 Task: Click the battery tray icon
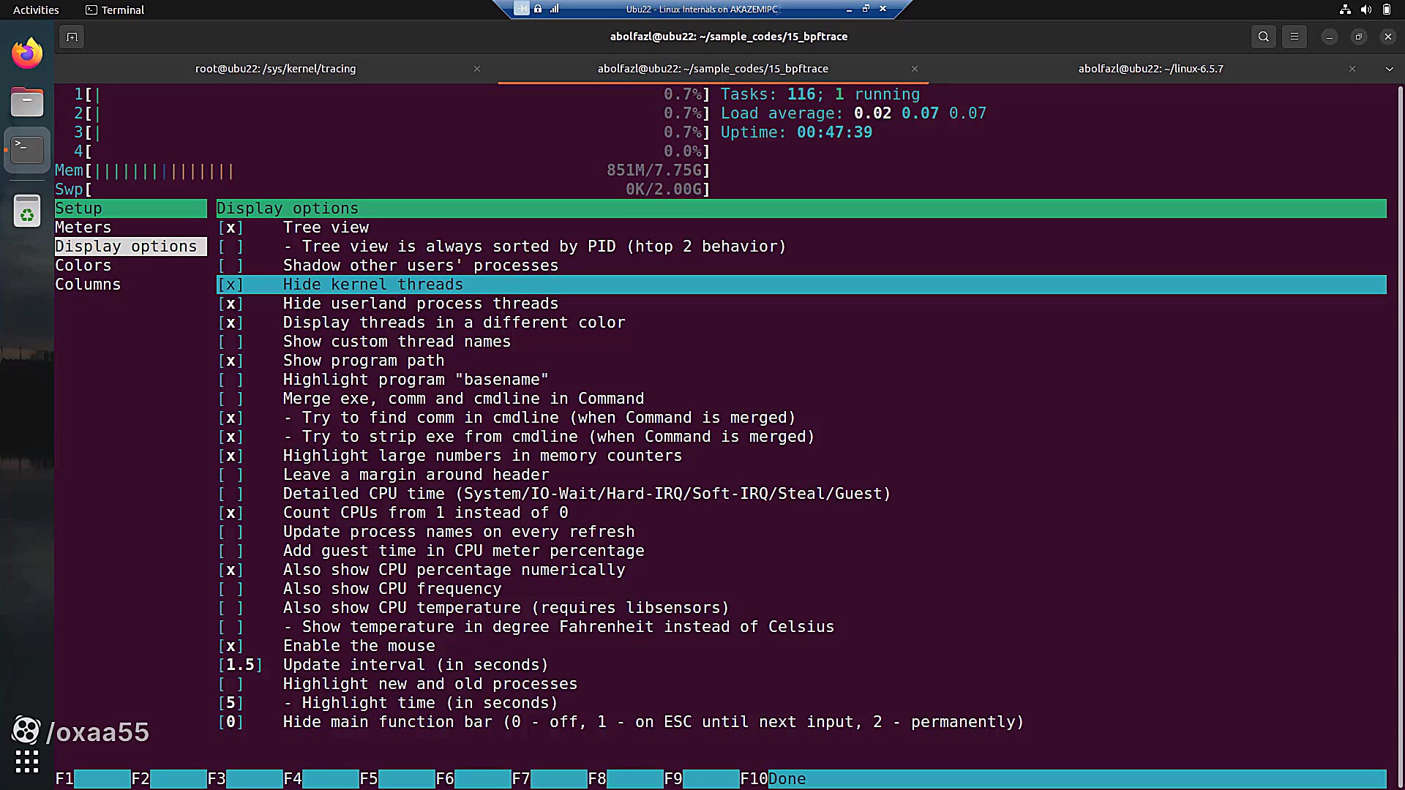[1386, 10]
